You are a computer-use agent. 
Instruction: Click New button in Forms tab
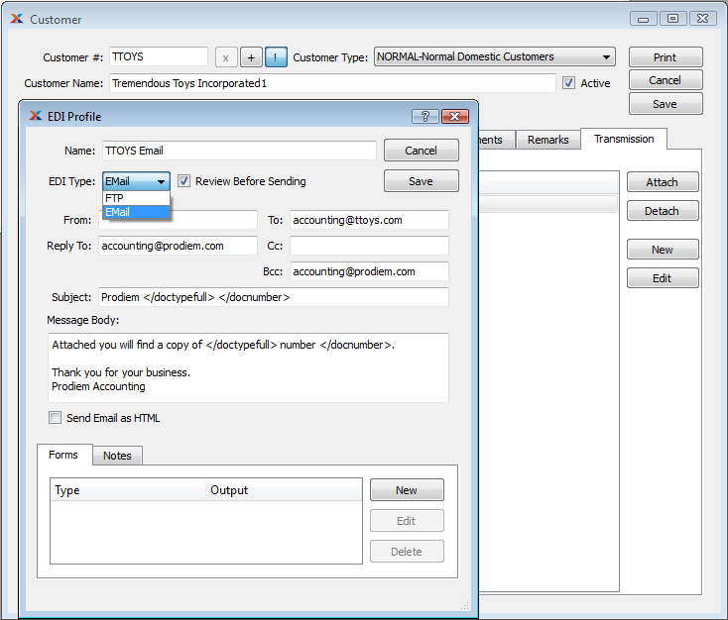point(407,490)
